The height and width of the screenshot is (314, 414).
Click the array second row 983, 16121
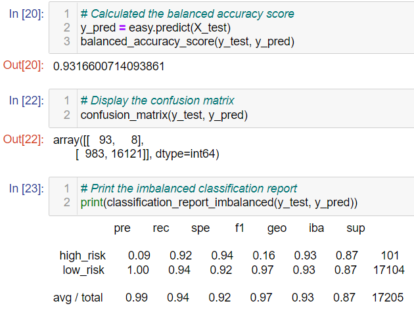147,154
